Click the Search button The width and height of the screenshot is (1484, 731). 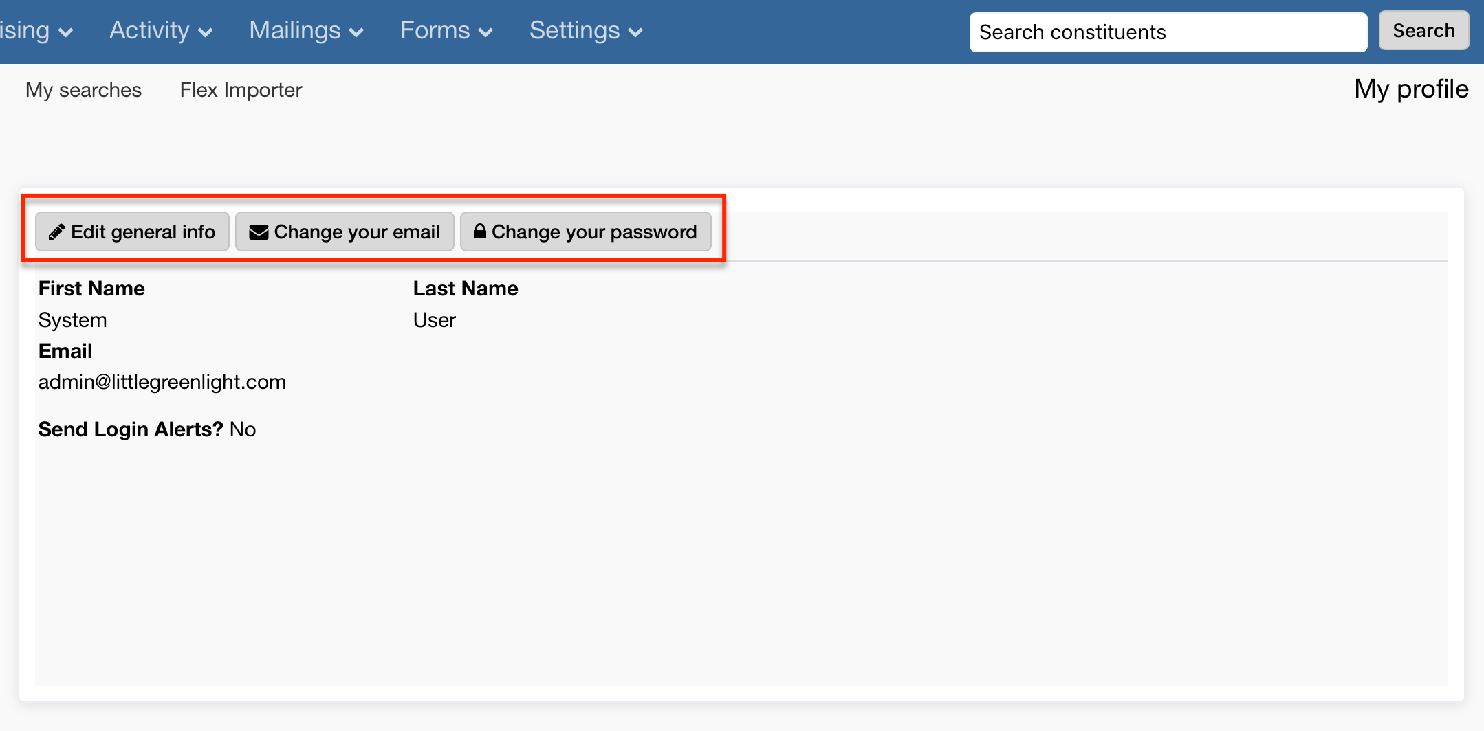[1423, 31]
